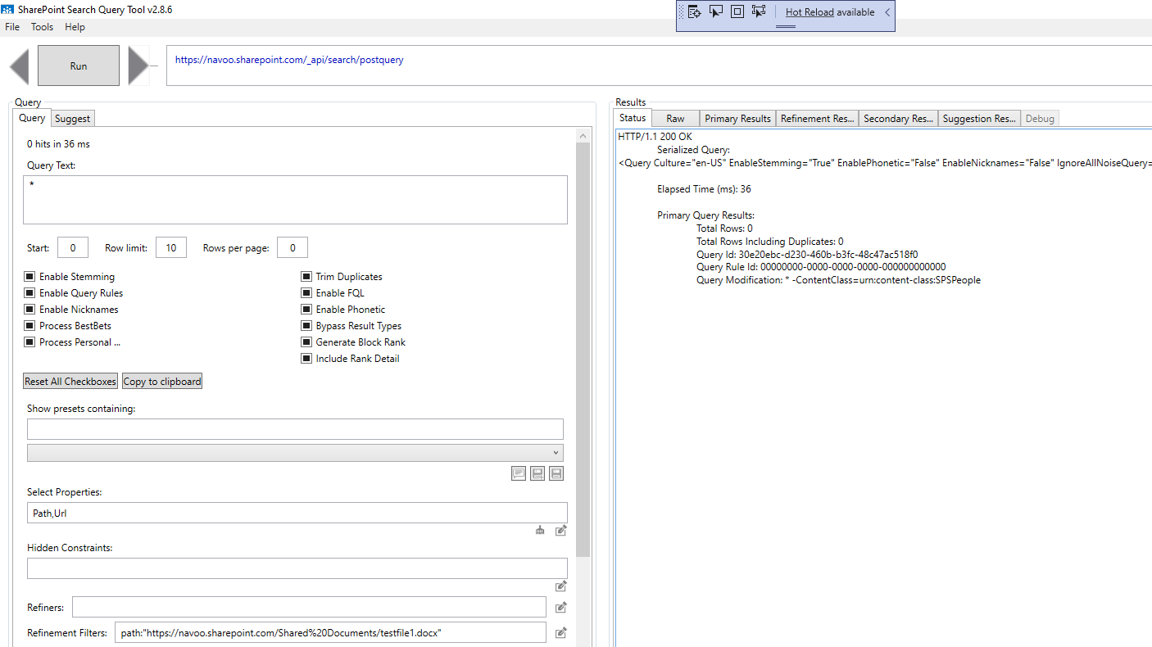1152x647 pixels.
Task: Disable the Enable Stemming checkbox
Action: point(29,276)
